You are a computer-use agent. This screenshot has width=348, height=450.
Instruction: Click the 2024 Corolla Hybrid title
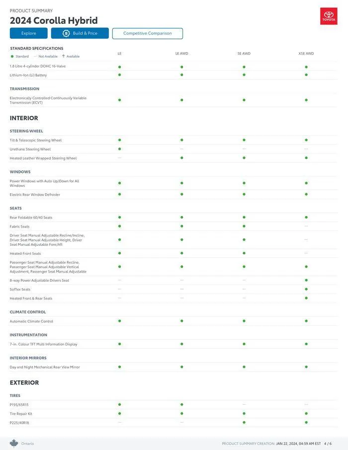54,21
